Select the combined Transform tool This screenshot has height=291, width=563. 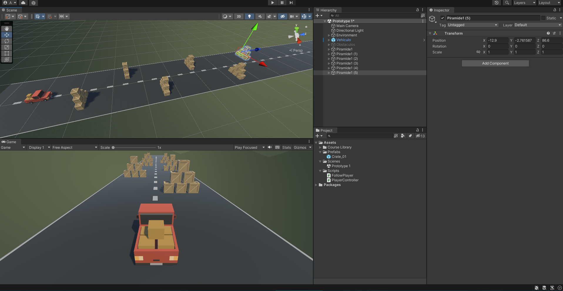tap(6, 60)
